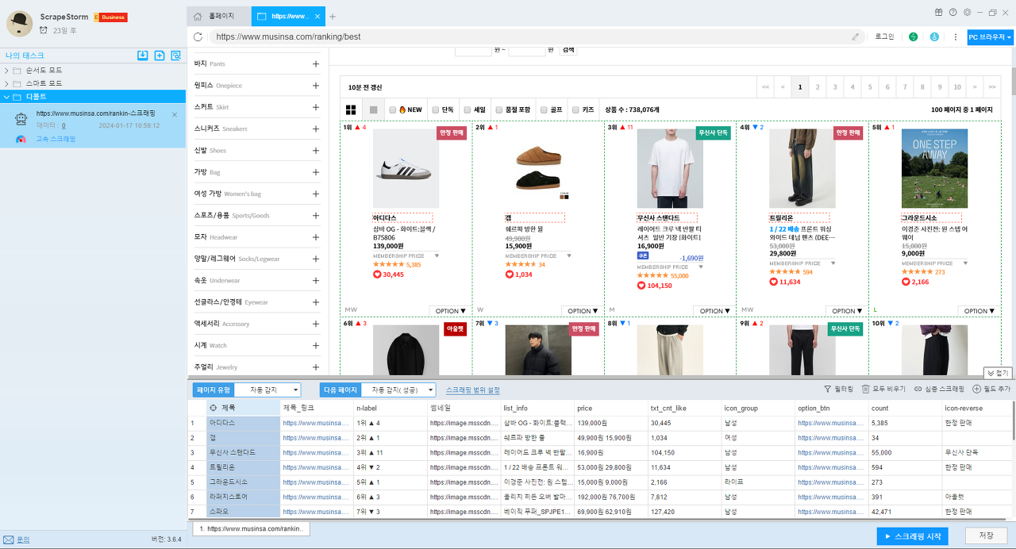
Task: Click the 문의 mail icon
Action: [8, 539]
